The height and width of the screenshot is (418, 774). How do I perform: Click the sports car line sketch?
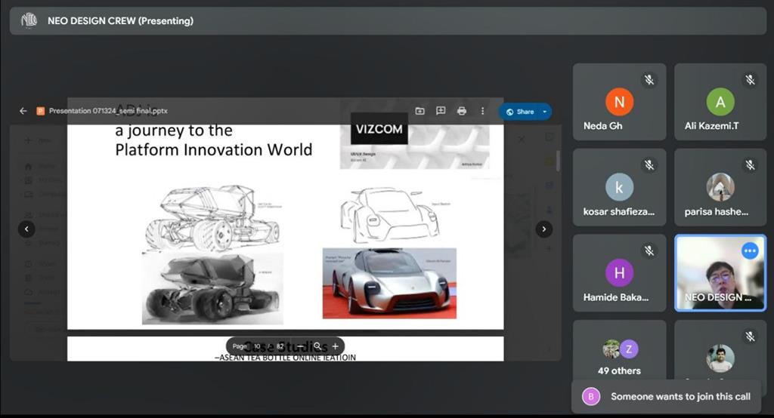point(390,215)
